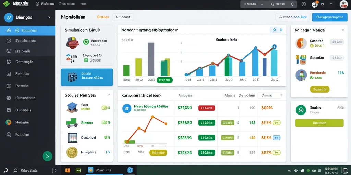Expand the Bienges sidebar header chevron
The image size is (351, 175).
point(49,17)
